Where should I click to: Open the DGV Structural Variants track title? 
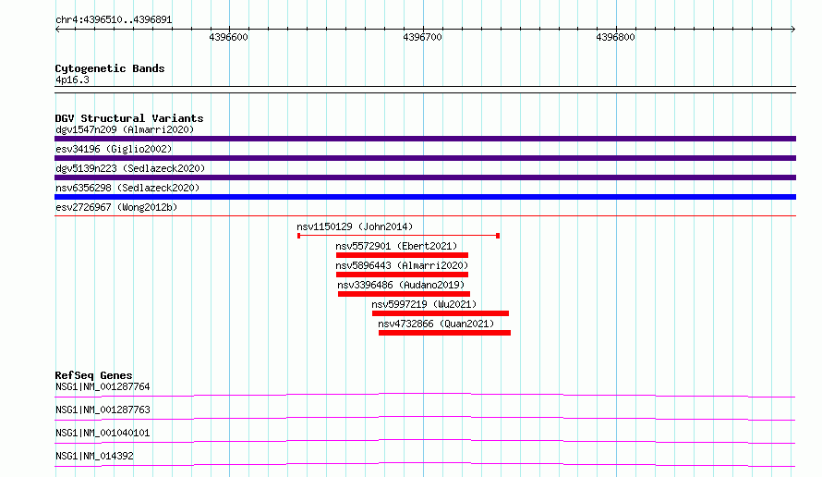pyautogui.click(x=129, y=118)
